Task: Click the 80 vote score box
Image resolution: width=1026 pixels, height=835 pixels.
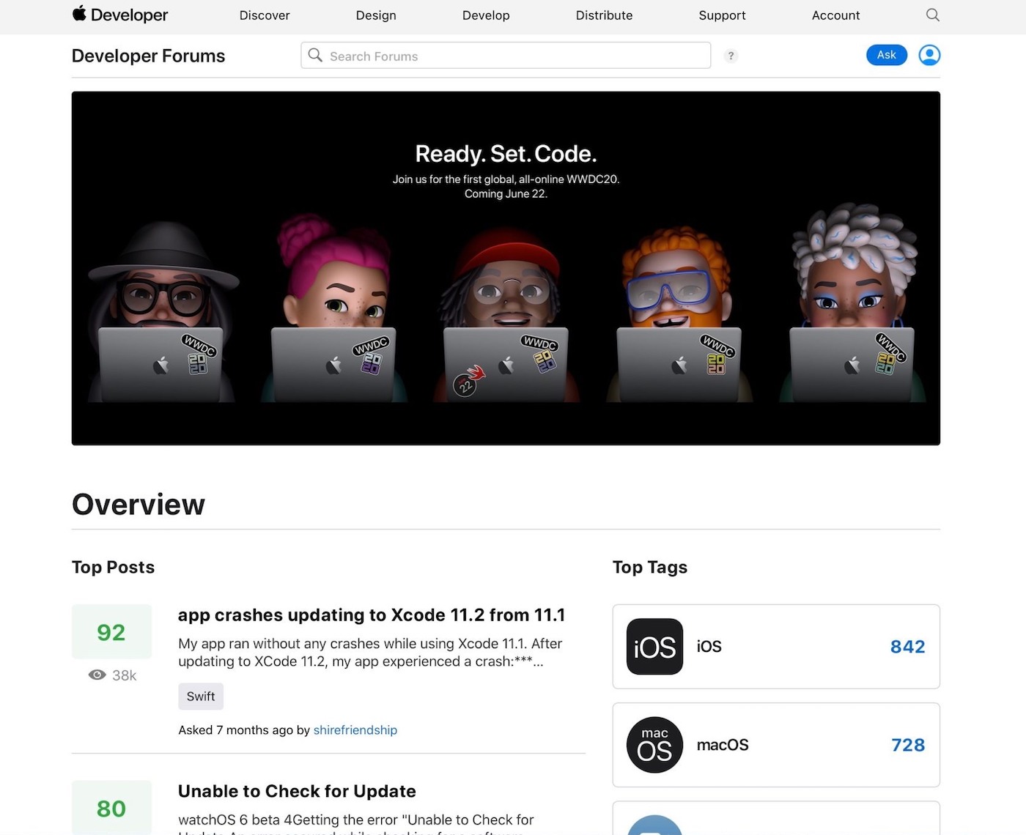Action: point(111,807)
